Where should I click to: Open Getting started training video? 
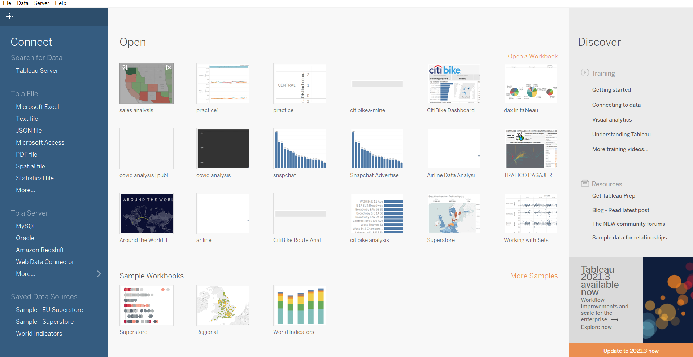click(x=611, y=90)
